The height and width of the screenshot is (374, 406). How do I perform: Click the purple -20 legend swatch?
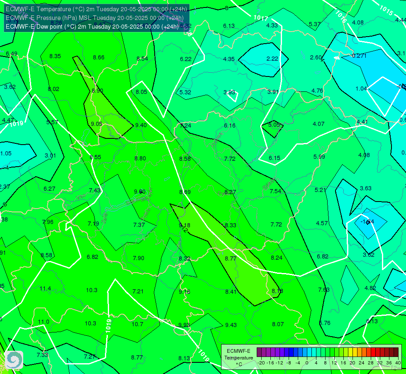click(259, 352)
